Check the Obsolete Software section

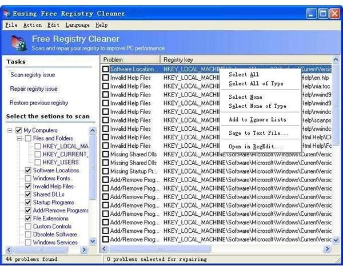tap(28, 235)
